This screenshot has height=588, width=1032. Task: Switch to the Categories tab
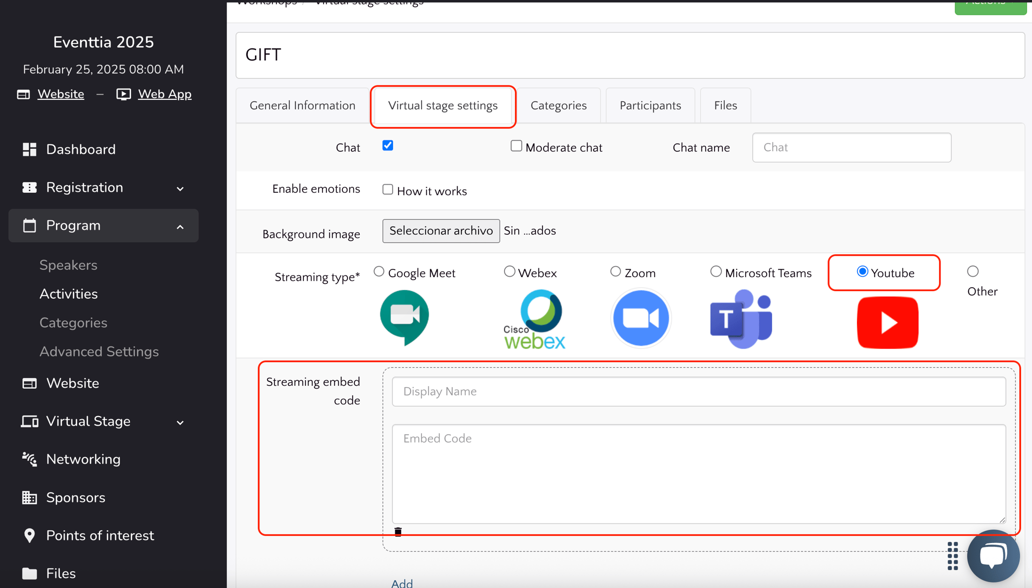coord(558,105)
